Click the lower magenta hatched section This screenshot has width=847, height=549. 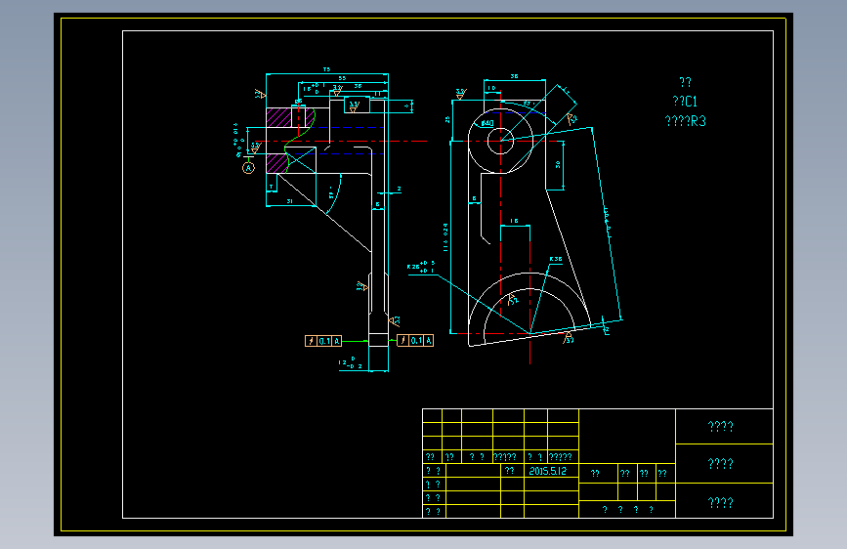pyautogui.click(x=276, y=163)
